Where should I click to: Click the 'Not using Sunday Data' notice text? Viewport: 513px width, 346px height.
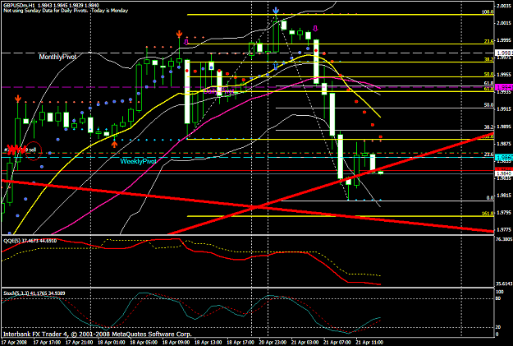click(x=66, y=11)
